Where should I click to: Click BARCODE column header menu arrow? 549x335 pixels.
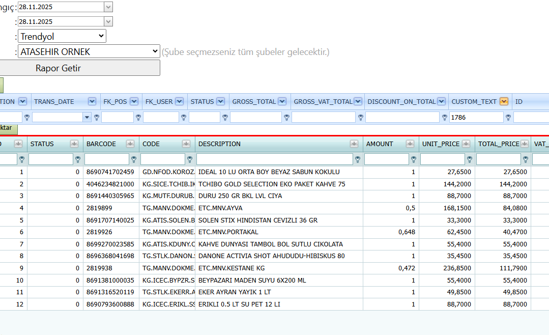pyautogui.click(x=130, y=144)
